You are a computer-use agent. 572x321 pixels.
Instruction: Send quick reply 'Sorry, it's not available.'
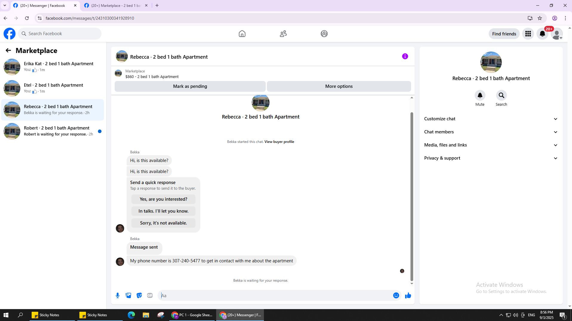164,223
